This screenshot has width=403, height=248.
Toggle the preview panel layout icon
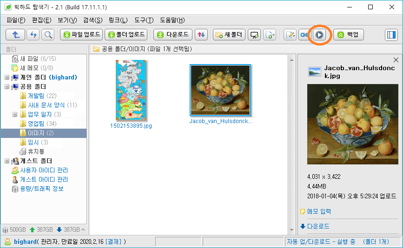coord(391,35)
